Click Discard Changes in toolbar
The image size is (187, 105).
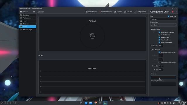pyautogui.click(x=105, y=12)
